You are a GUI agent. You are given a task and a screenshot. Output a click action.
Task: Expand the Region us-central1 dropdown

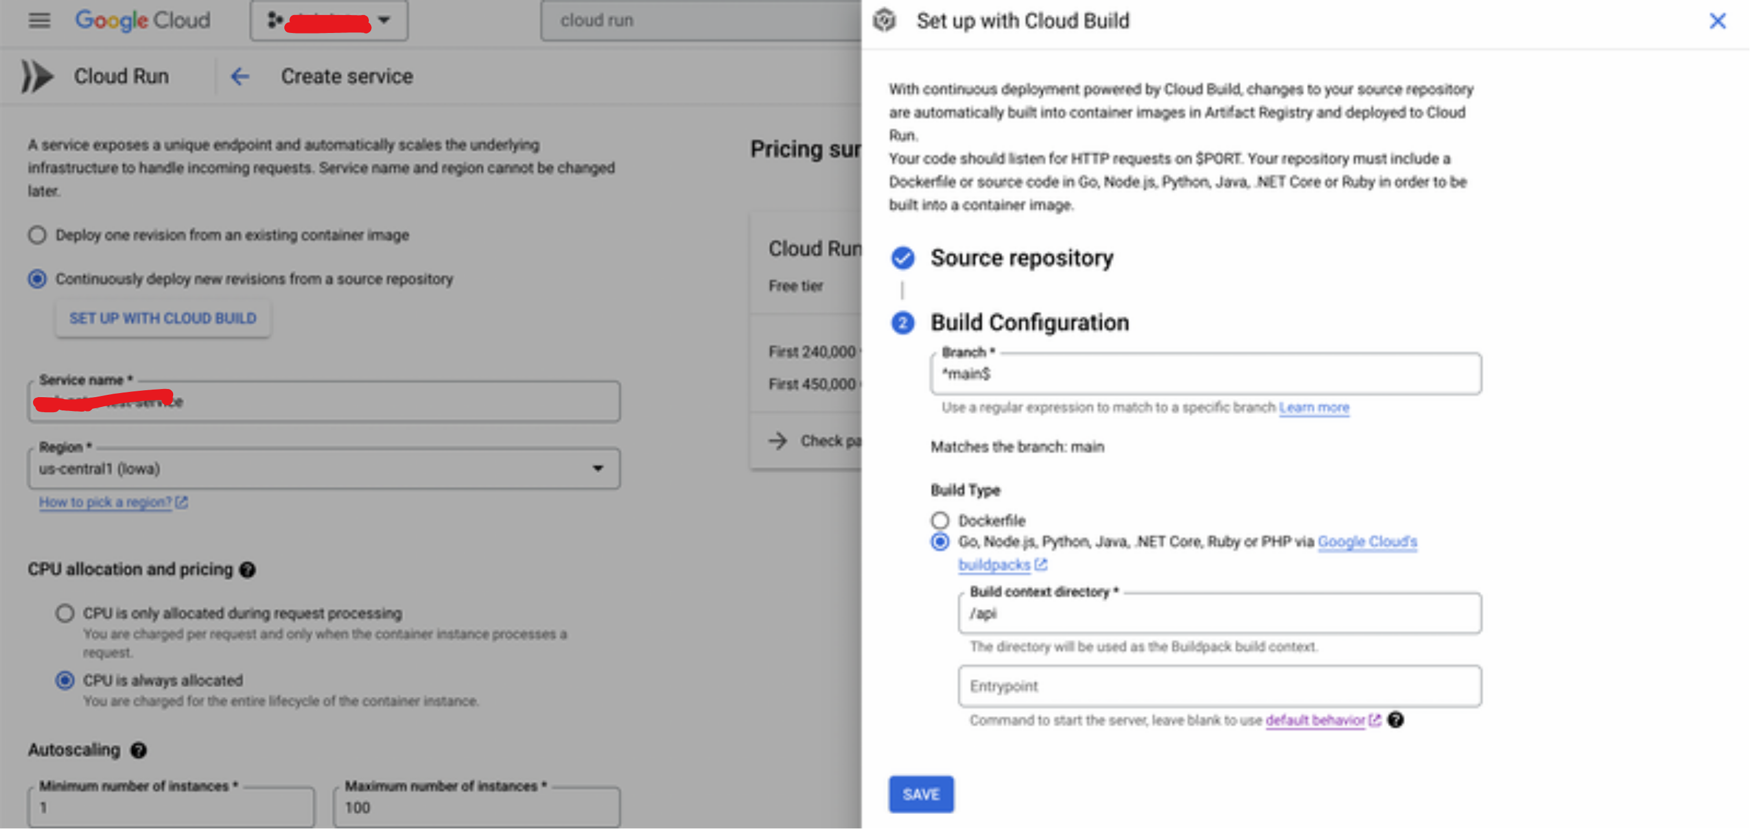[324, 468]
